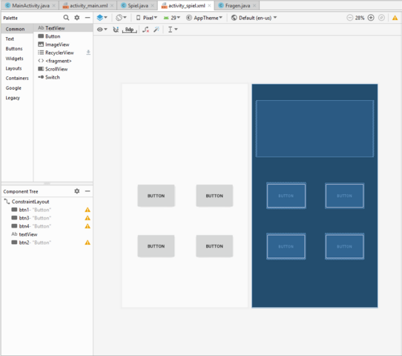Select textView in component tree
Viewport: 402px width, 356px height.
pos(47,234)
